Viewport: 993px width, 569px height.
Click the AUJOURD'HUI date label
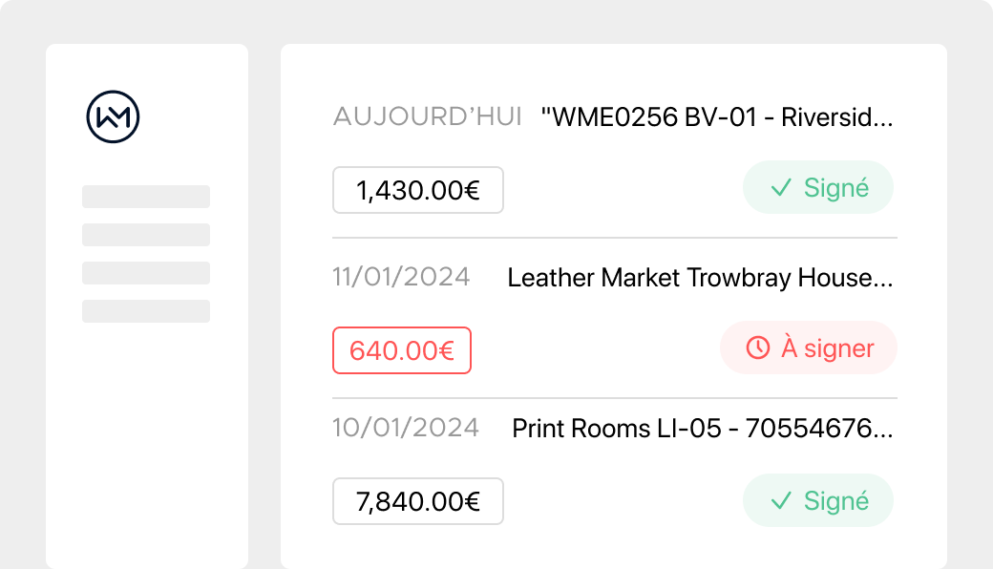427,117
